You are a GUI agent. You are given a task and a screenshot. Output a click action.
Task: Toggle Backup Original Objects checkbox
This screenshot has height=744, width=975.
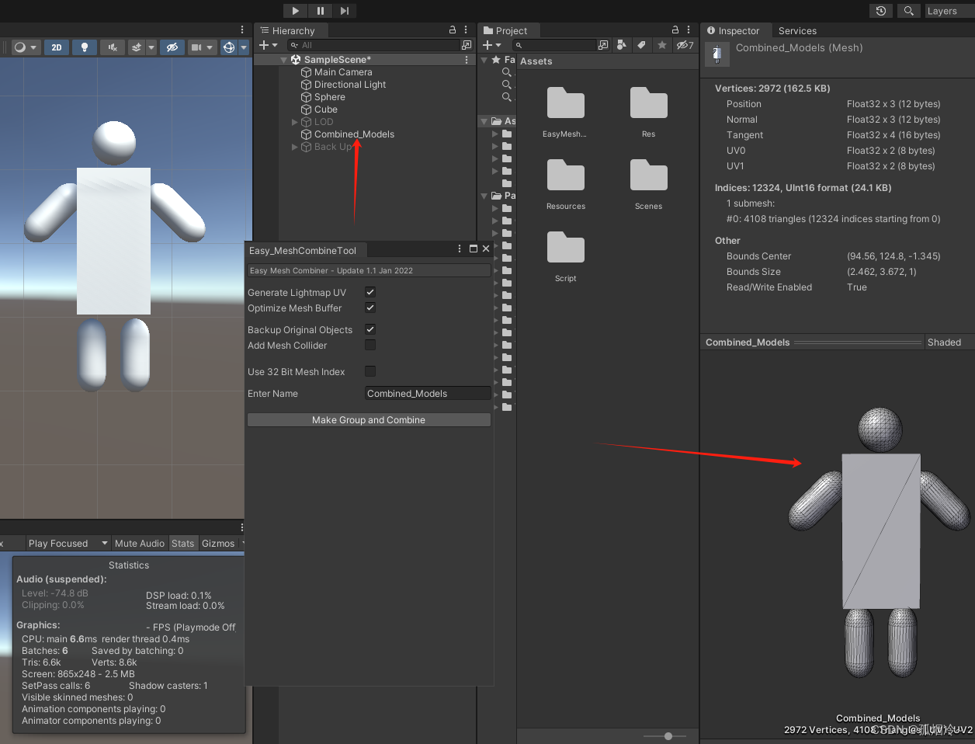click(370, 329)
